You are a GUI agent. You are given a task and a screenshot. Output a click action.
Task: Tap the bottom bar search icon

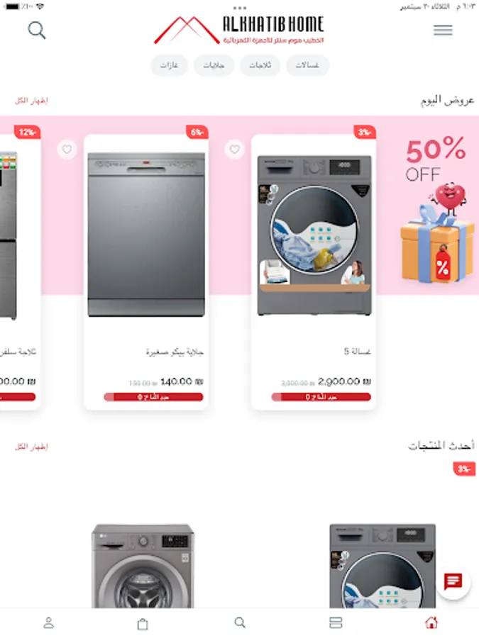[240, 622]
